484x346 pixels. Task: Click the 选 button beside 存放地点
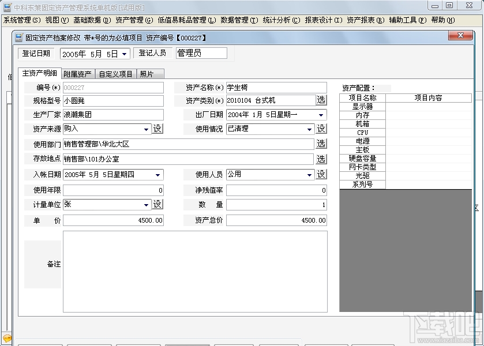(x=321, y=159)
